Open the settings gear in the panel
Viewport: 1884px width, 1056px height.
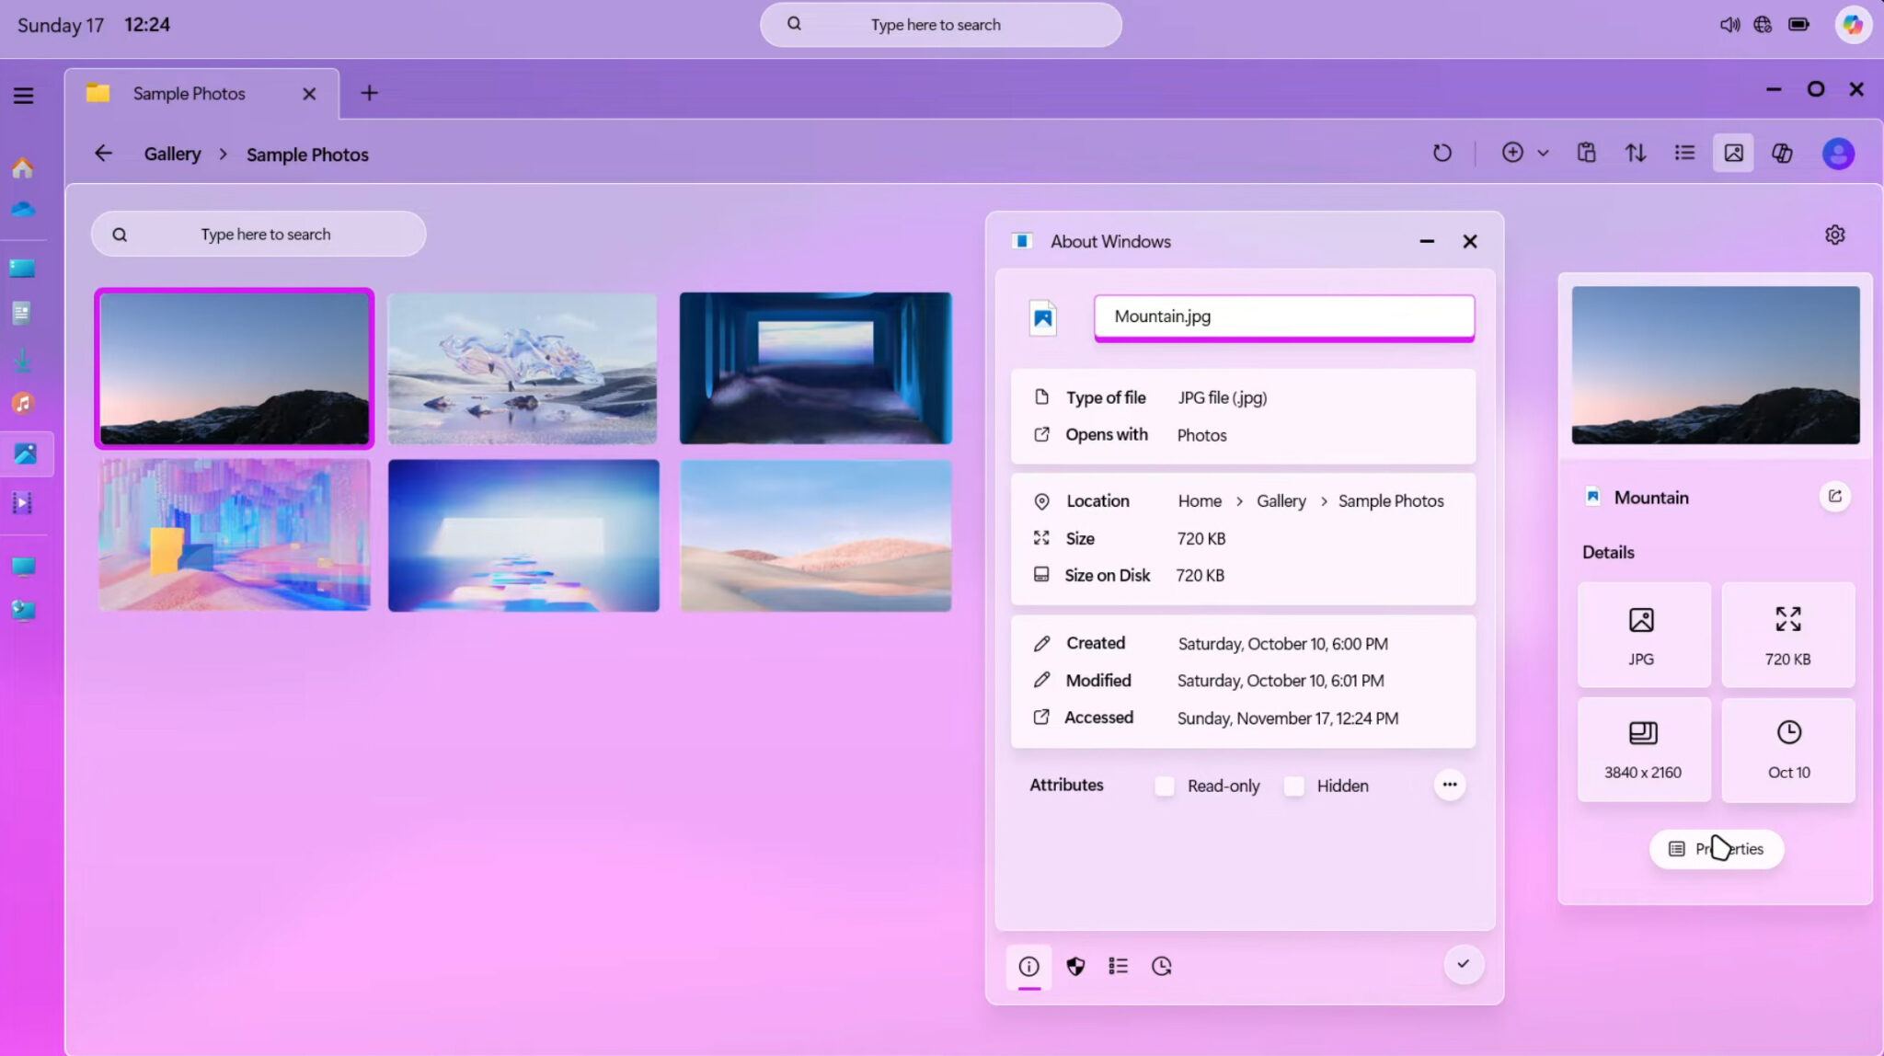[1835, 235]
